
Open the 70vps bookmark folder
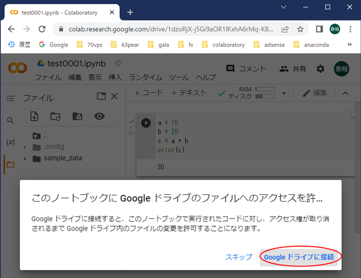[90, 45]
